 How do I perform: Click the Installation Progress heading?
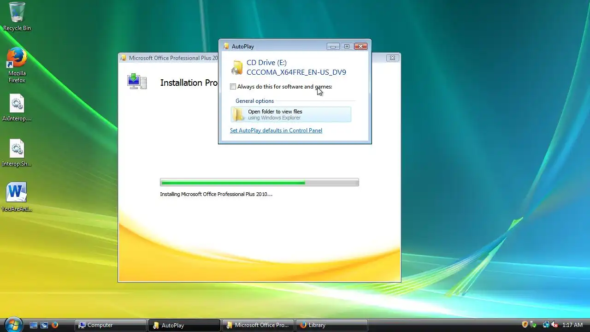[x=189, y=83]
